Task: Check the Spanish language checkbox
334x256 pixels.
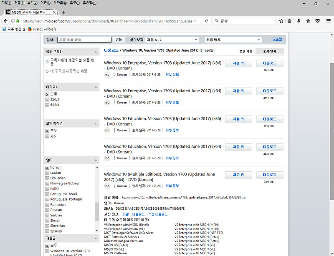Action: (47, 231)
